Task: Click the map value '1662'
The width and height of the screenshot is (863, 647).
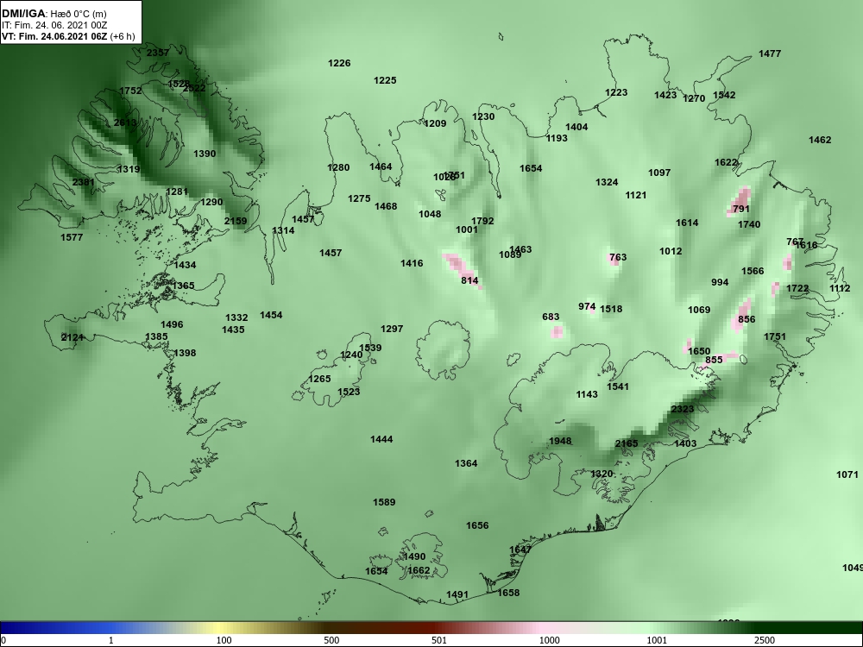Action: click(419, 570)
